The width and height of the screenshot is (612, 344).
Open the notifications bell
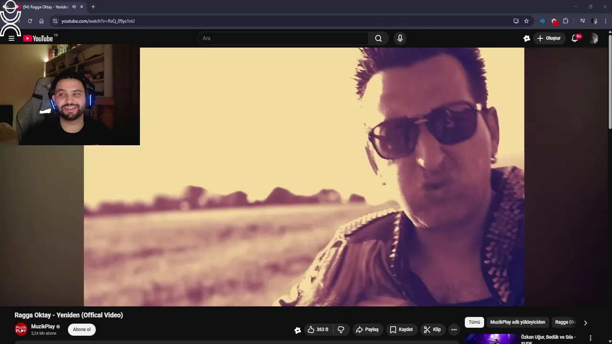pyautogui.click(x=575, y=38)
